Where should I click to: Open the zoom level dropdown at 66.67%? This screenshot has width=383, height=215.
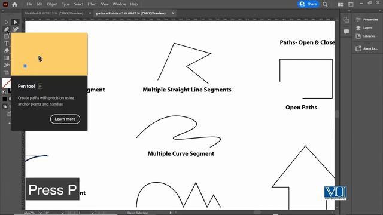click(41, 213)
